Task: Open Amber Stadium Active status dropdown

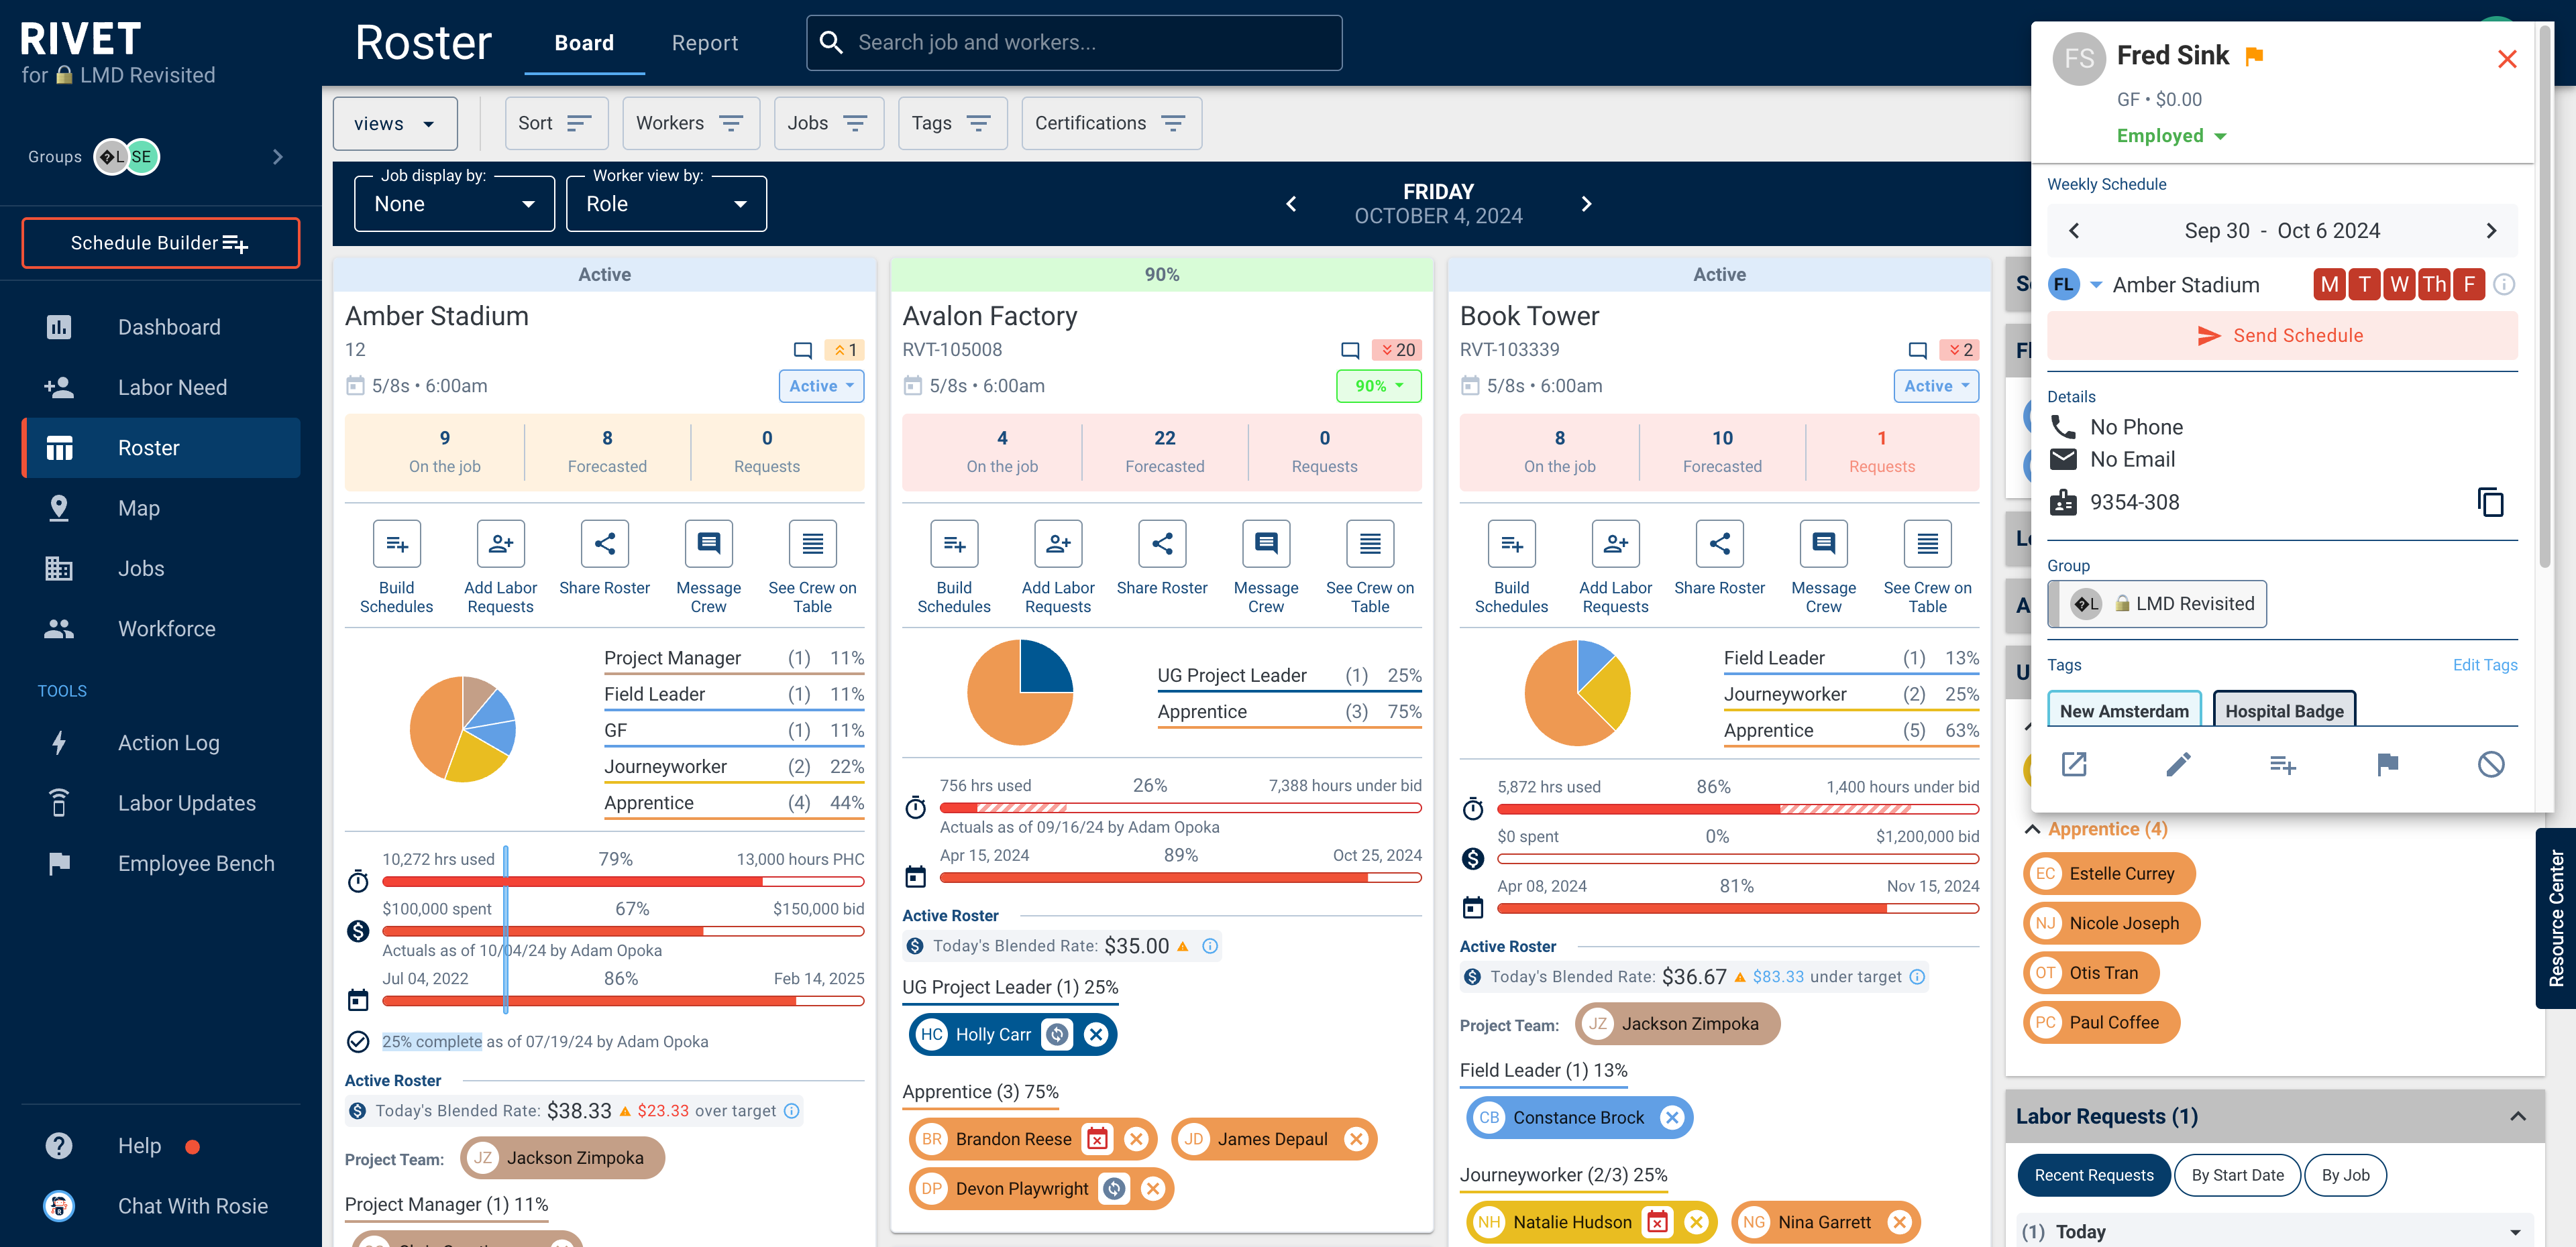Action: point(821,385)
